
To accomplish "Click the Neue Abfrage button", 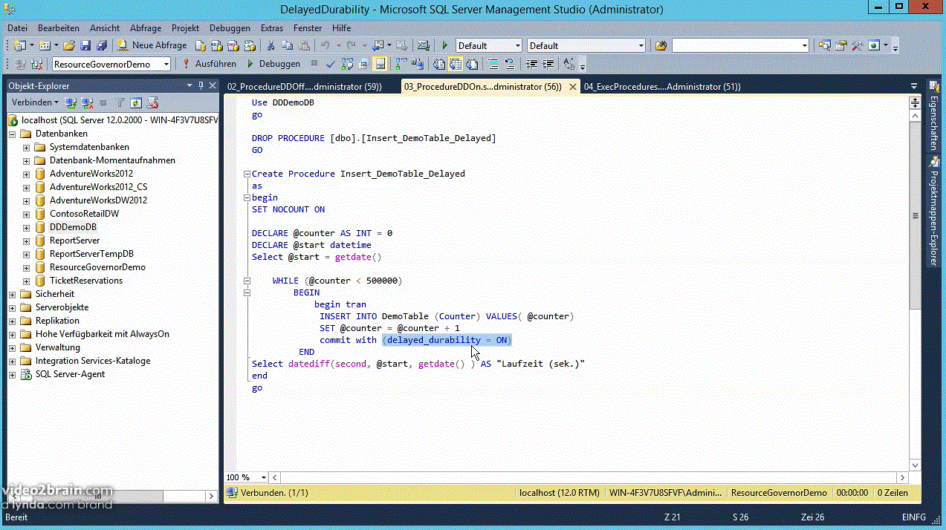I will coord(152,45).
